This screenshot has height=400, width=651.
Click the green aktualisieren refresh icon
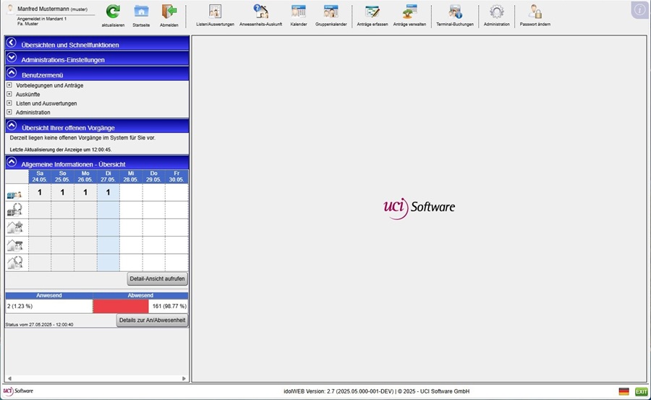[113, 12]
